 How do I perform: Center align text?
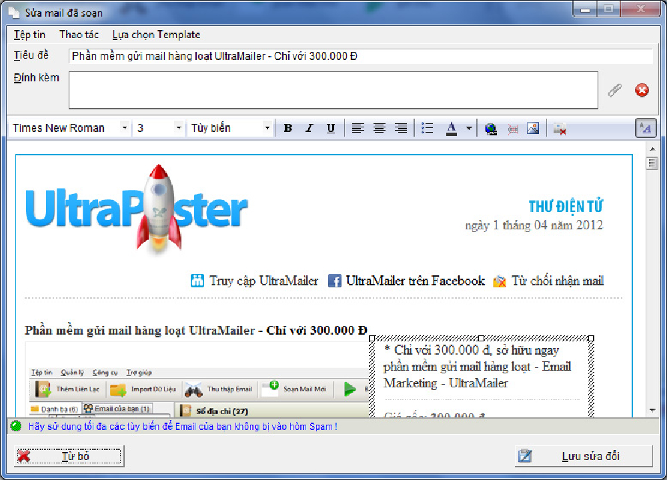pos(379,128)
